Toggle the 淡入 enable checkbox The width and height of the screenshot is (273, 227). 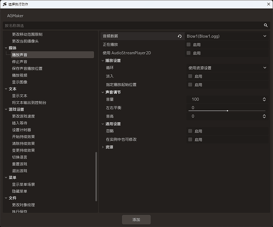(x=190, y=76)
